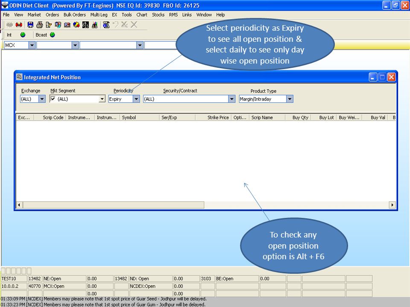Sort by the Buy Qty column header
Image resolution: width=410 pixels, height=307 pixels.
[x=298, y=118]
